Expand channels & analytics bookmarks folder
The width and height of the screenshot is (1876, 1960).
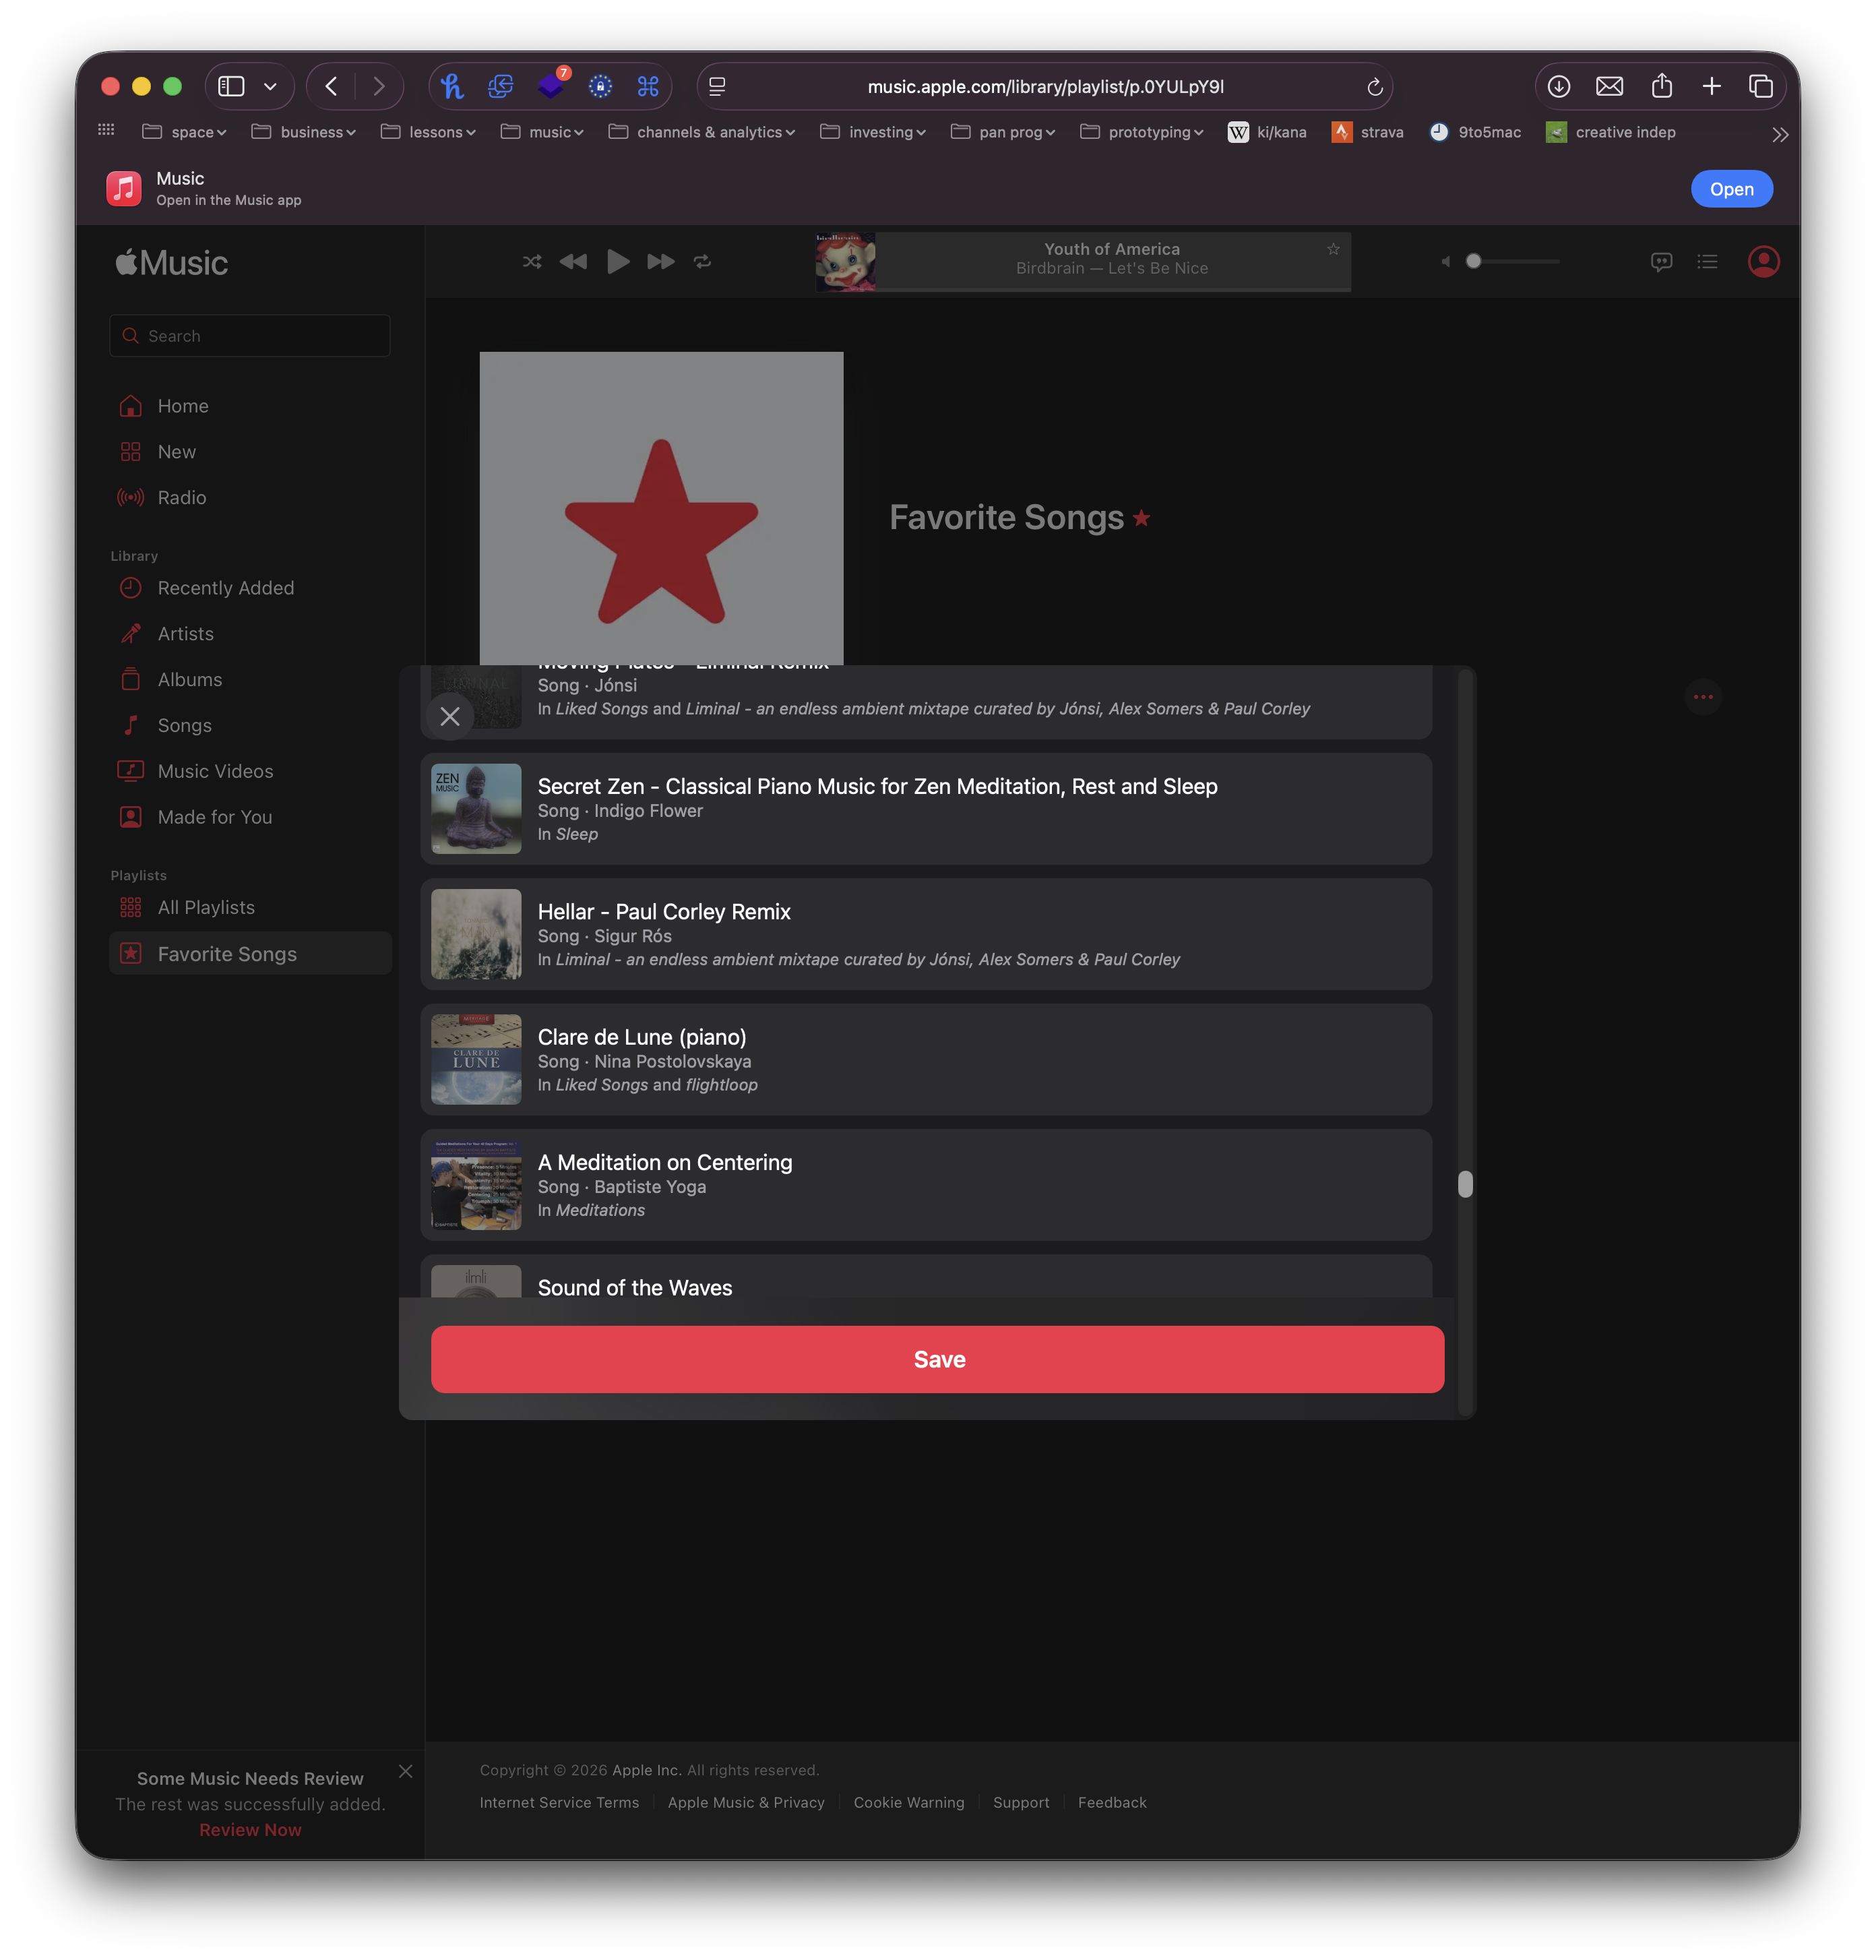point(702,132)
